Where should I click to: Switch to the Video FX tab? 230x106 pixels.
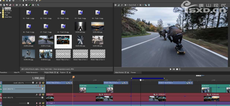pyautogui.click(x=17, y=73)
